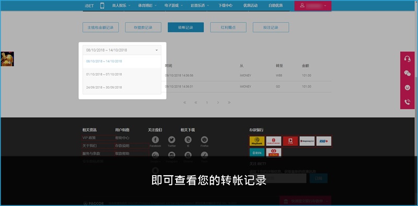Click the Hong Leong Bank logo

point(307,141)
